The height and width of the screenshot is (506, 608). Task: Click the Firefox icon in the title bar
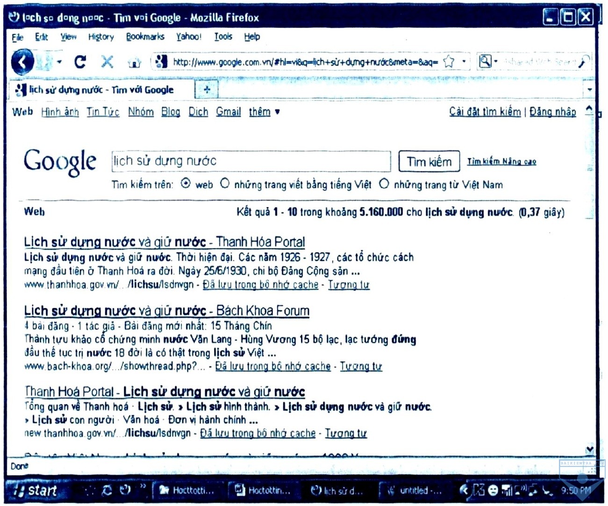[x=14, y=17]
